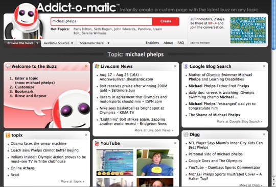276x187 pixels.
Task: Click the Digg panel icon
Action: pyautogui.click(x=186, y=135)
